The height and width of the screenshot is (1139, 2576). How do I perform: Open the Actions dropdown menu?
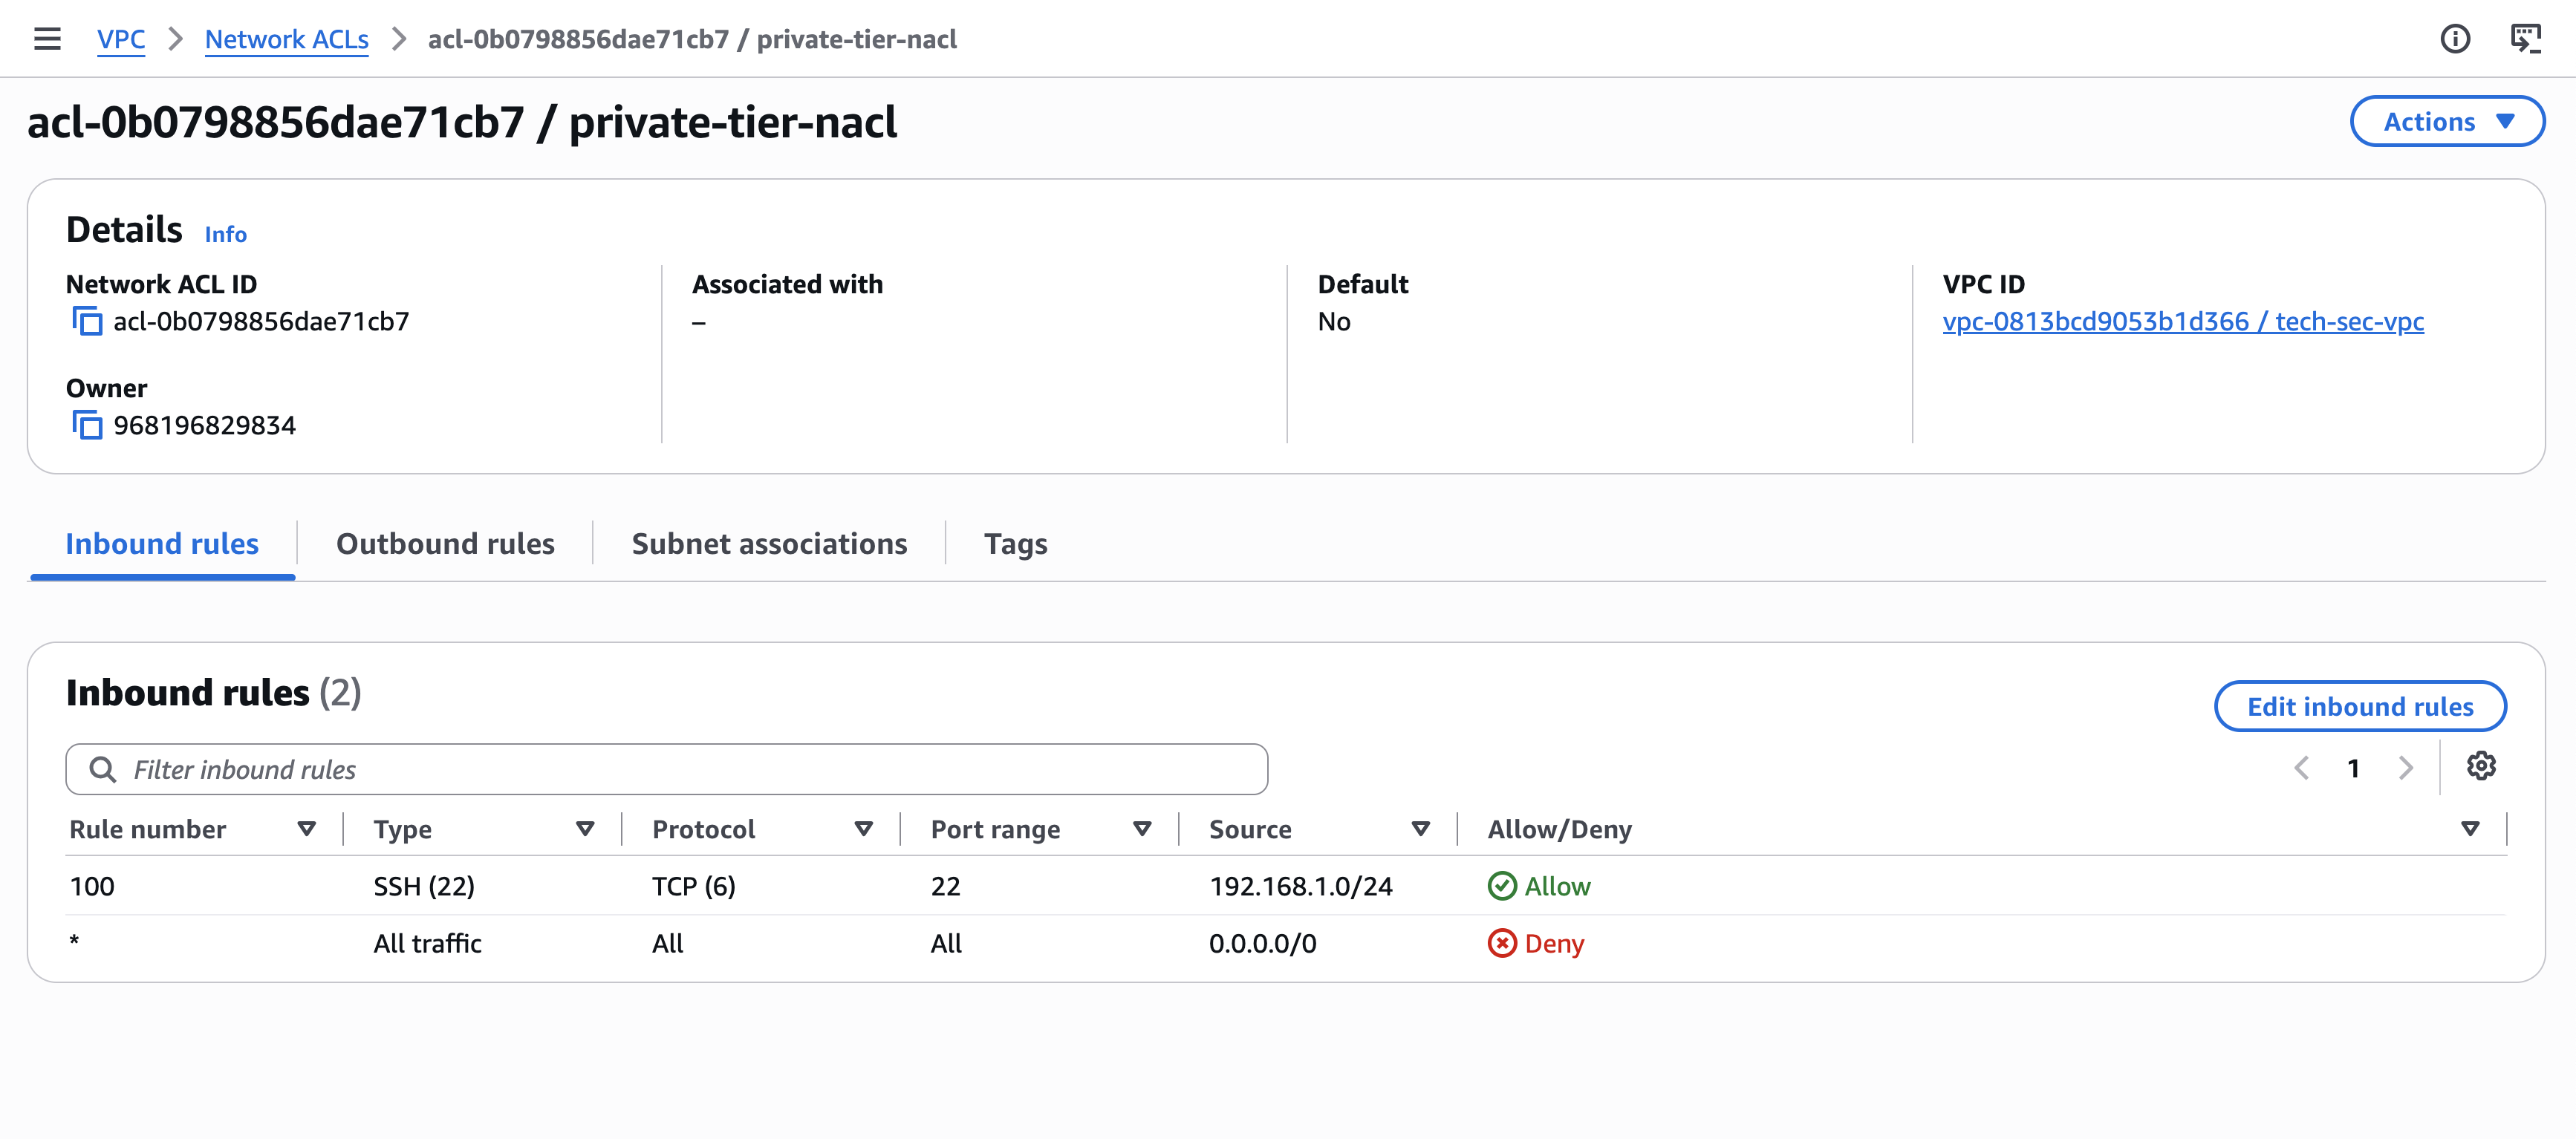[x=2447, y=122]
